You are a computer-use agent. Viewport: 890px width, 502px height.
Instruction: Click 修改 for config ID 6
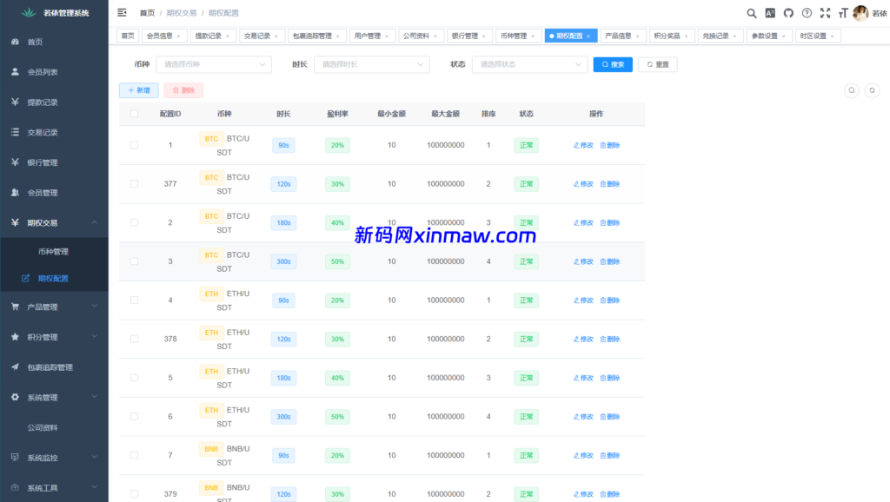tap(583, 416)
